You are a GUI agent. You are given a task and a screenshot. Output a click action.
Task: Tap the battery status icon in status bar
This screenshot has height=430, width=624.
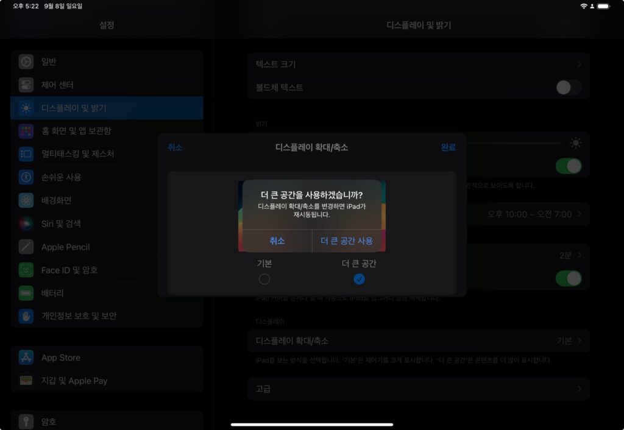point(603,6)
